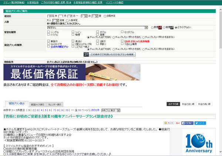
Task: Check the ツイン room type checkbox
Action: click(x=73, y=32)
